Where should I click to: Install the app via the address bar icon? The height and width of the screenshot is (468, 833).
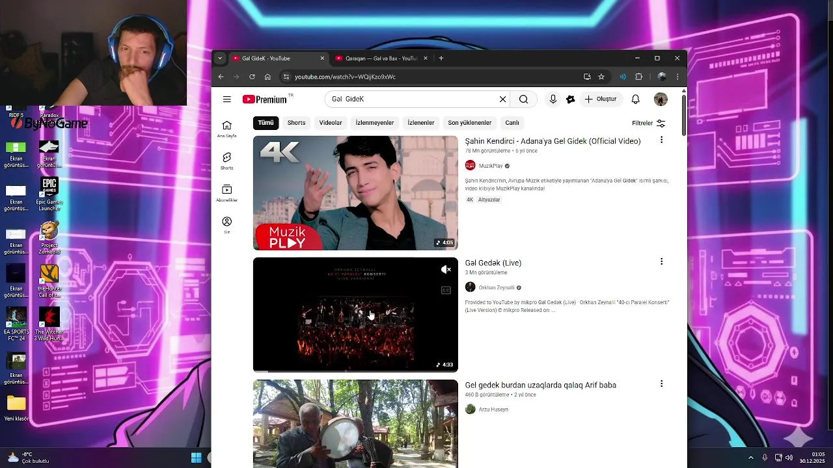587,77
